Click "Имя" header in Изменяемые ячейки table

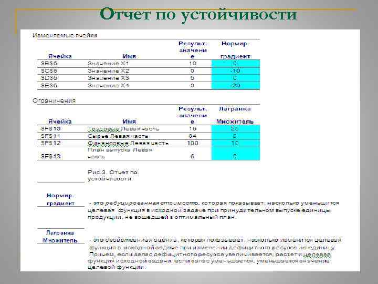pyautogui.click(x=129, y=56)
